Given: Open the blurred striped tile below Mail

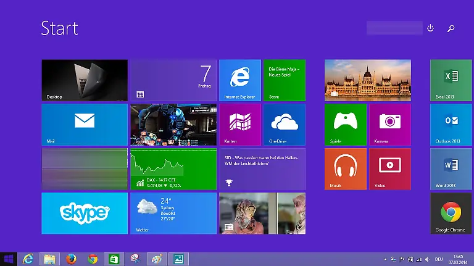Looking at the screenshot, I should click(x=85, y=169).
